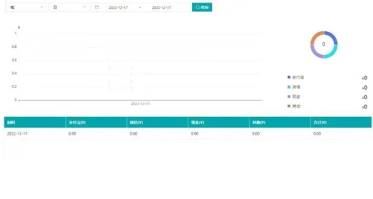373x199 pixels.
Task: Select the 2022-12-17 table row
Action: click(188, 134)
